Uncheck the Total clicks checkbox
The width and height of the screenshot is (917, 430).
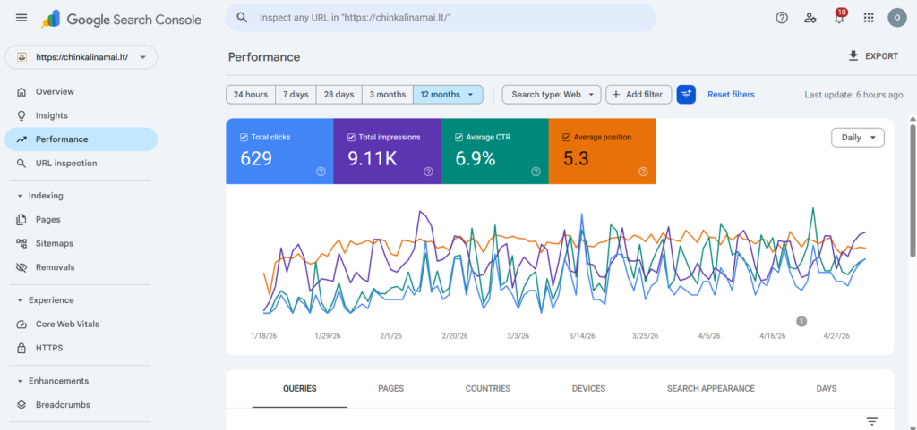tap(244, 137)
